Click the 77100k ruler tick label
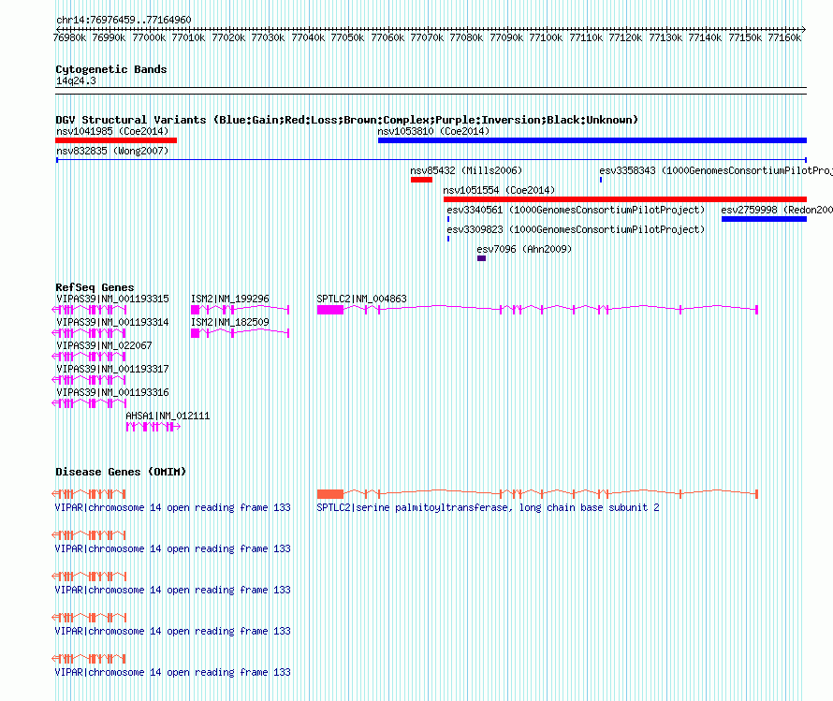This screenshot has width=833, height=701. click(546, 37)
